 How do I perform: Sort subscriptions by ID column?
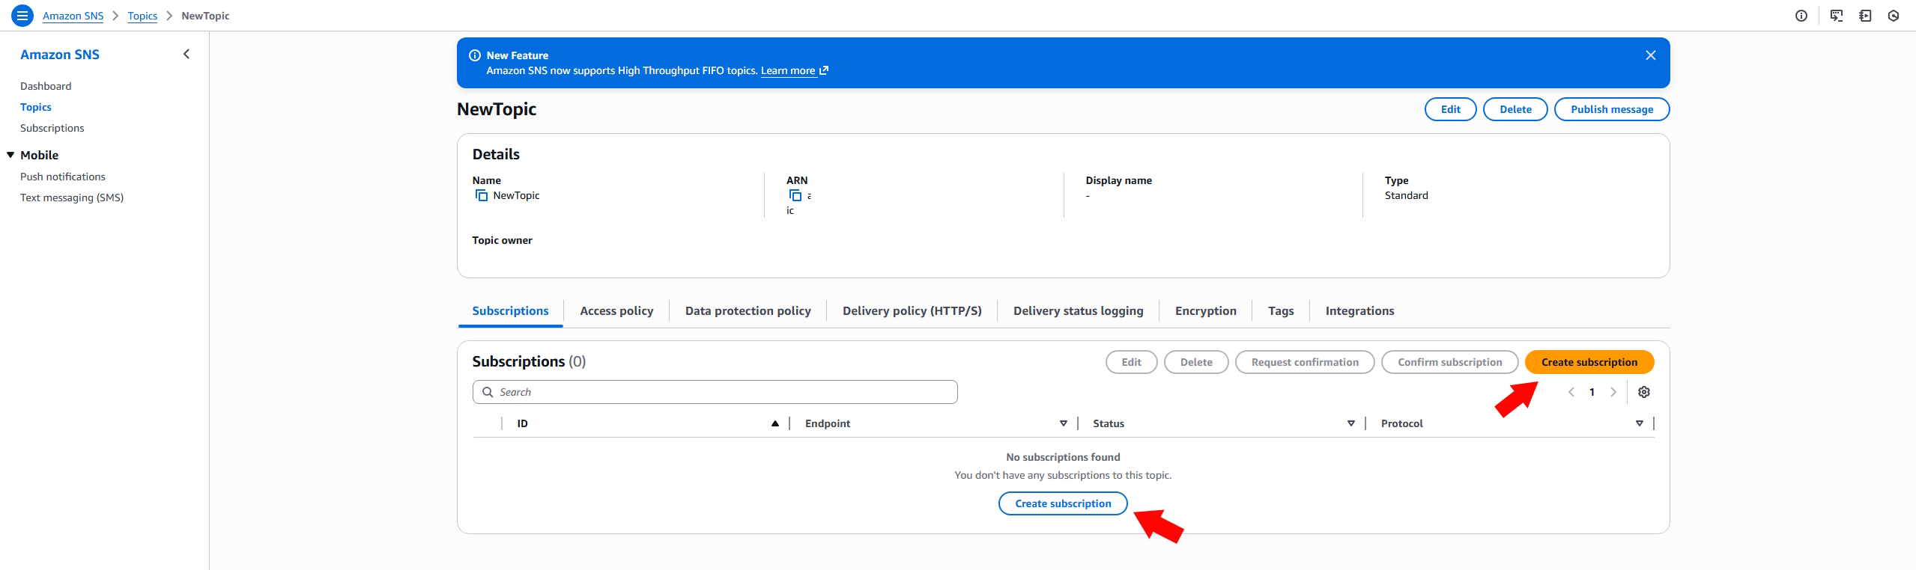tap(774, 423)
